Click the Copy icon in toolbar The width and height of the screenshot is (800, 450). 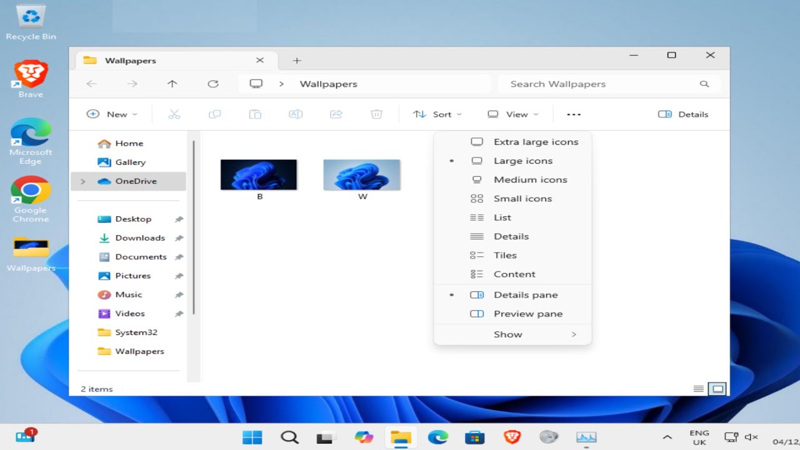click(214, 114)
